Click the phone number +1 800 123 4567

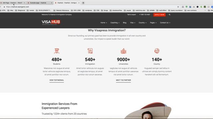[x=145, y=15]
